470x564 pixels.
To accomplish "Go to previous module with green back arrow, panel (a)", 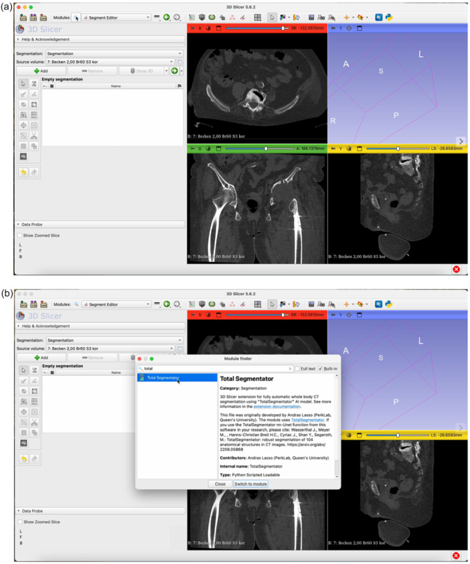I will pyautogui.click(x=167, y=17).
